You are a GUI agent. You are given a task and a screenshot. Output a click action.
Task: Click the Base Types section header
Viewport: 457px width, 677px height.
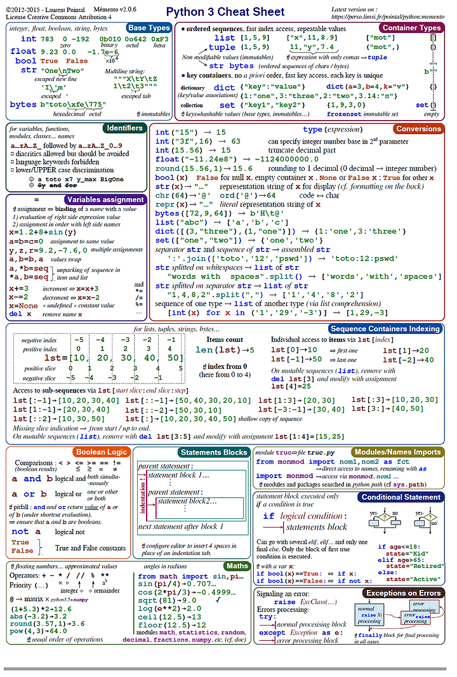point(149,28)
